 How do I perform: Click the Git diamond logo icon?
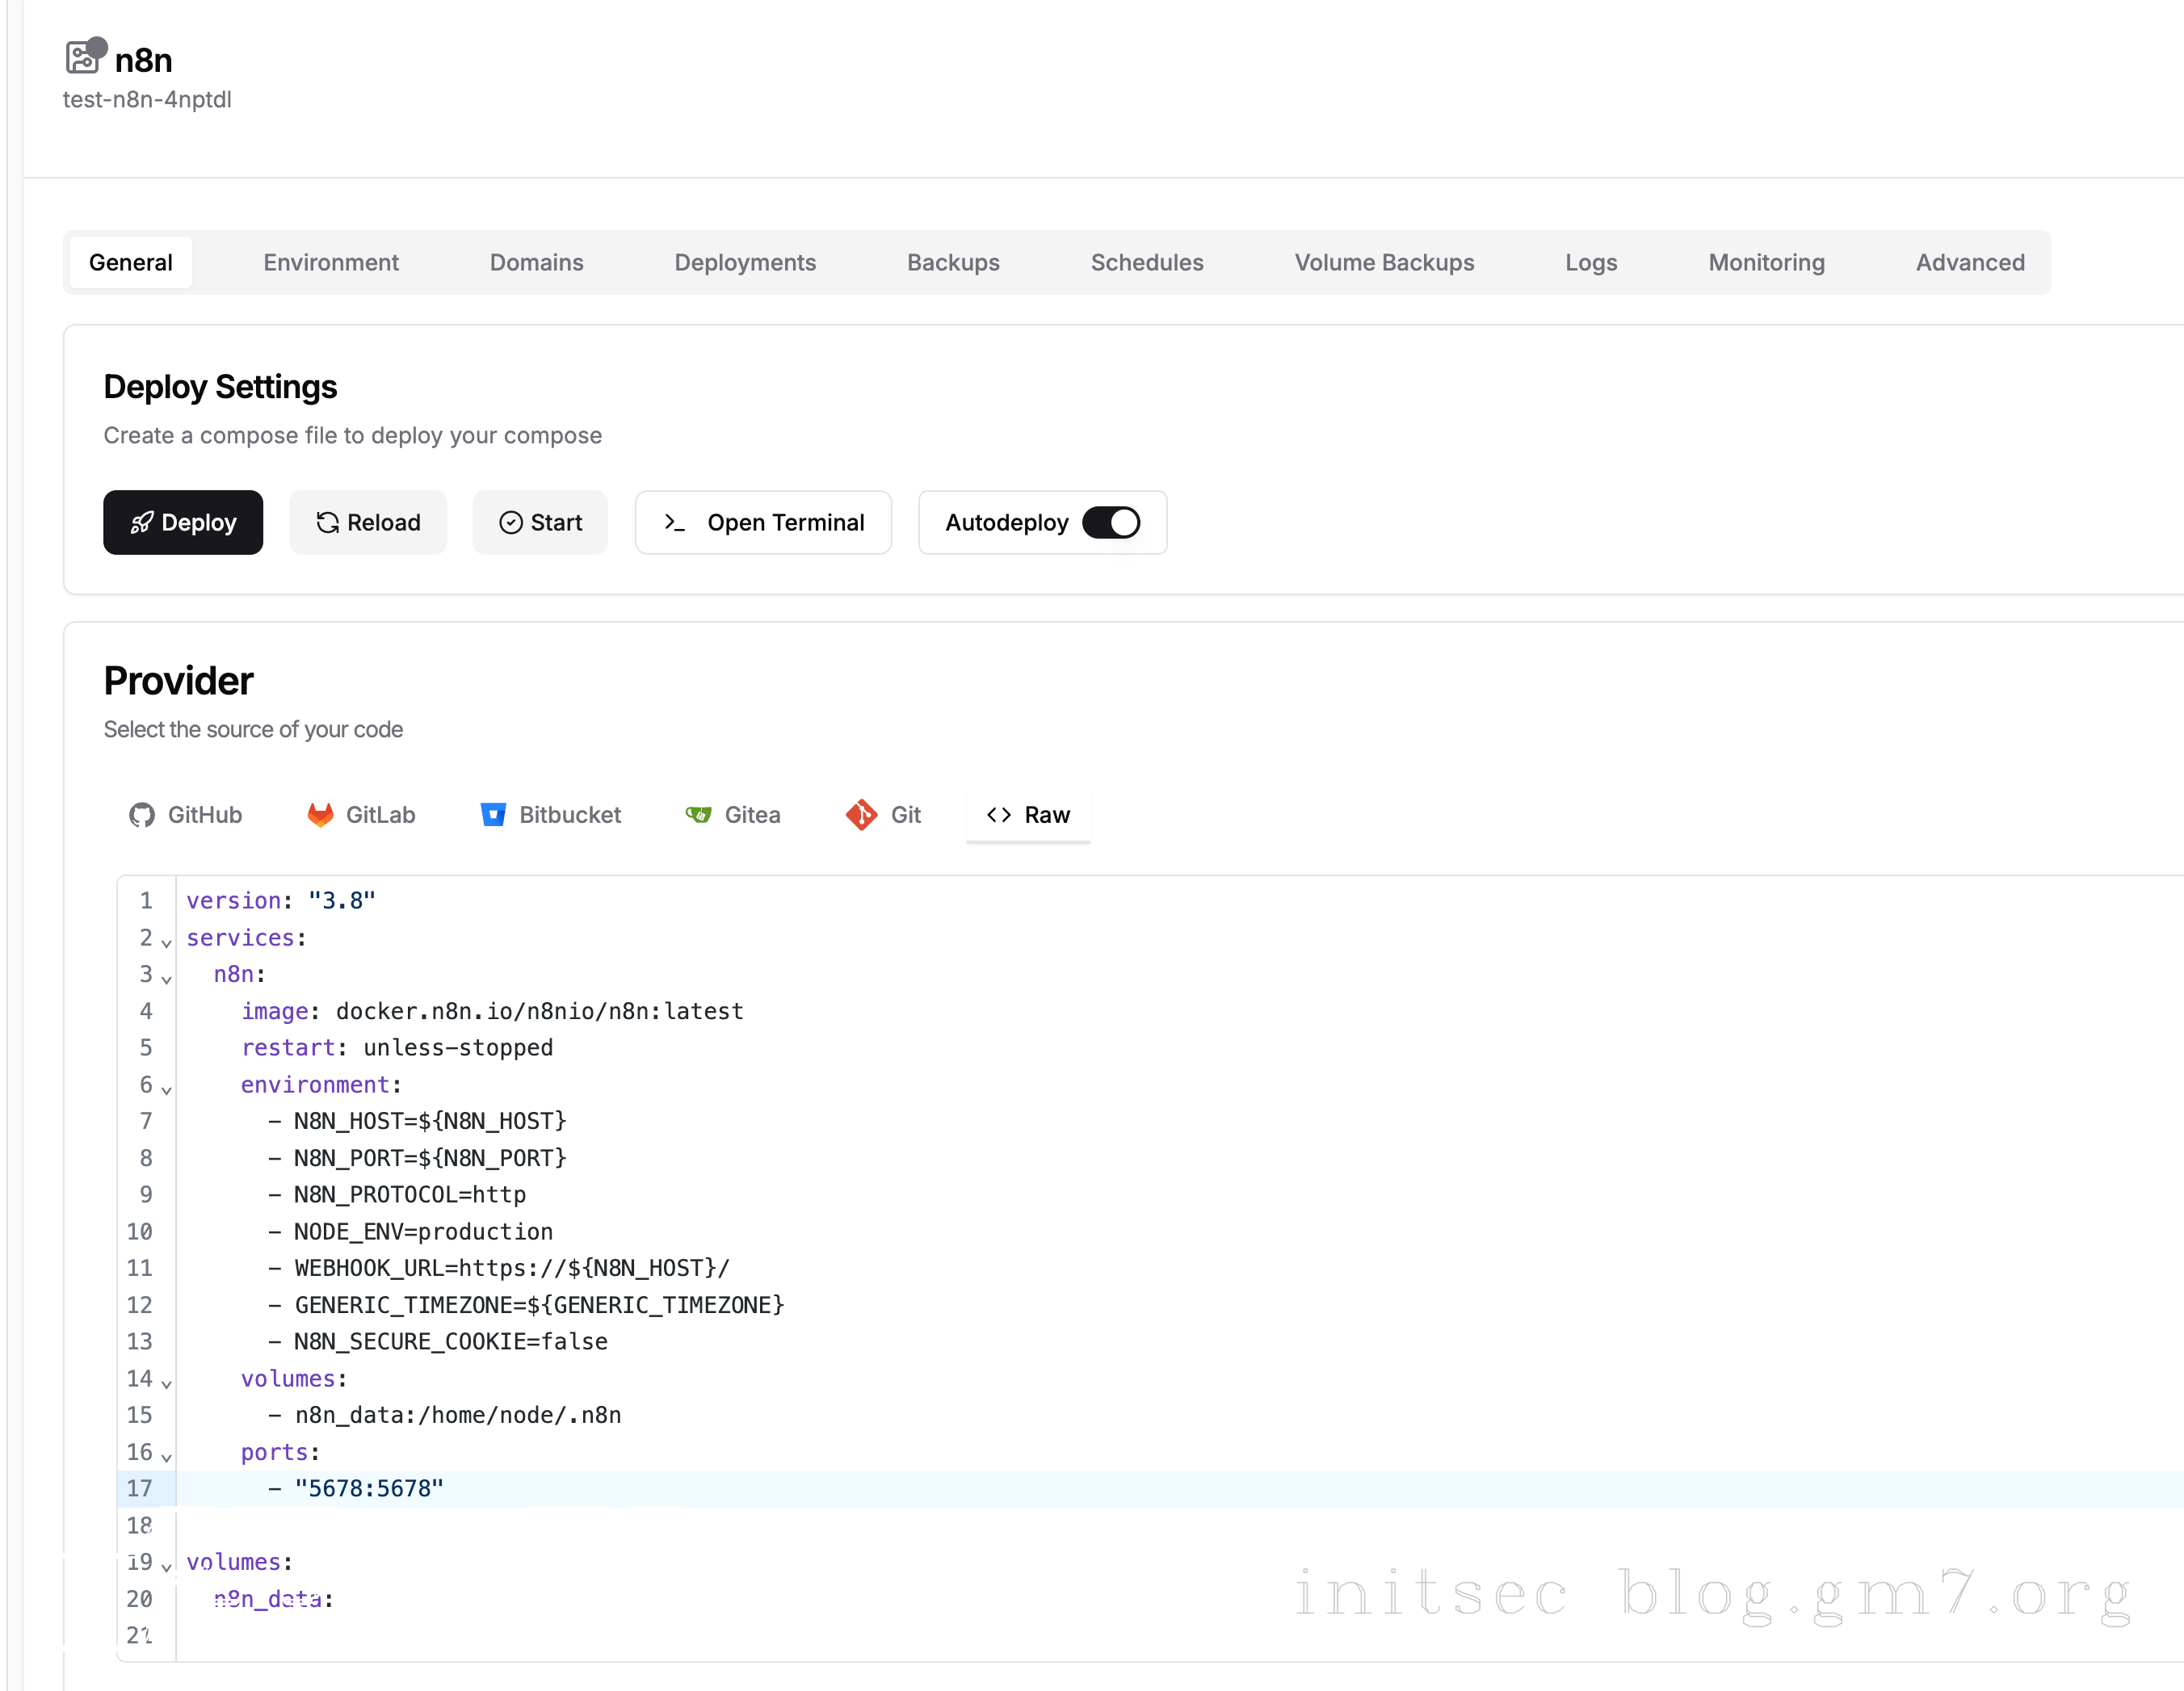coord(861,815)
